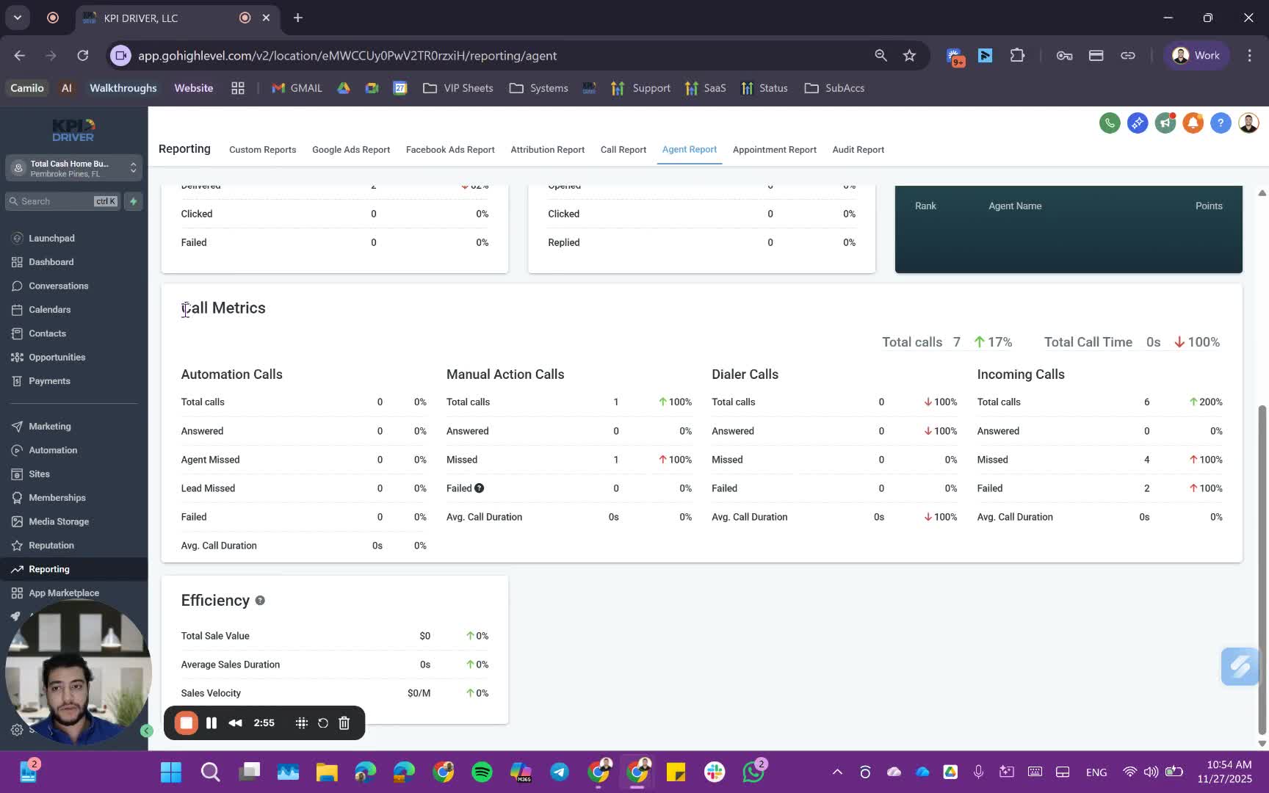Click the browser address bar URL
1269x793 pixels.
coord(347,56)
